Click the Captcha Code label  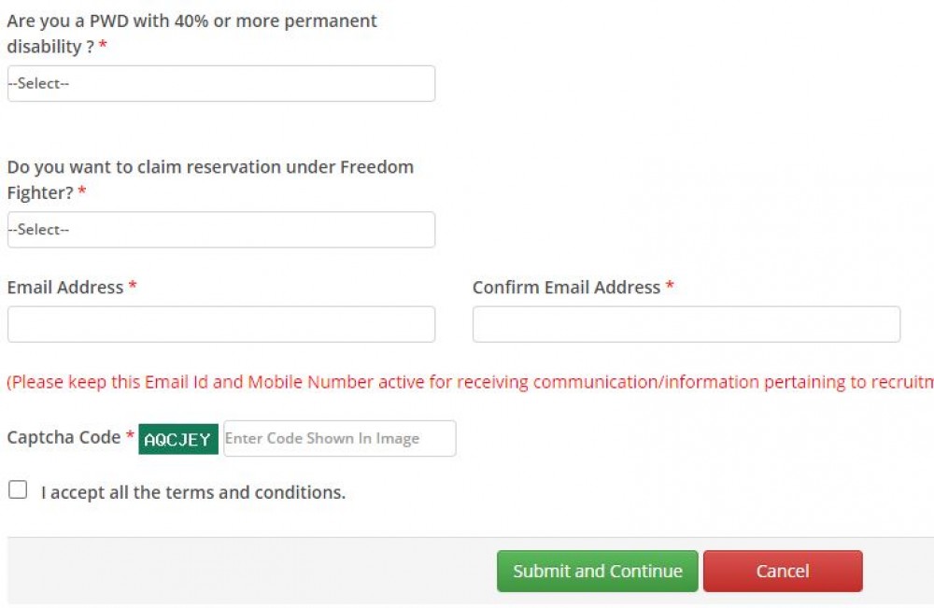click(64, 437)
